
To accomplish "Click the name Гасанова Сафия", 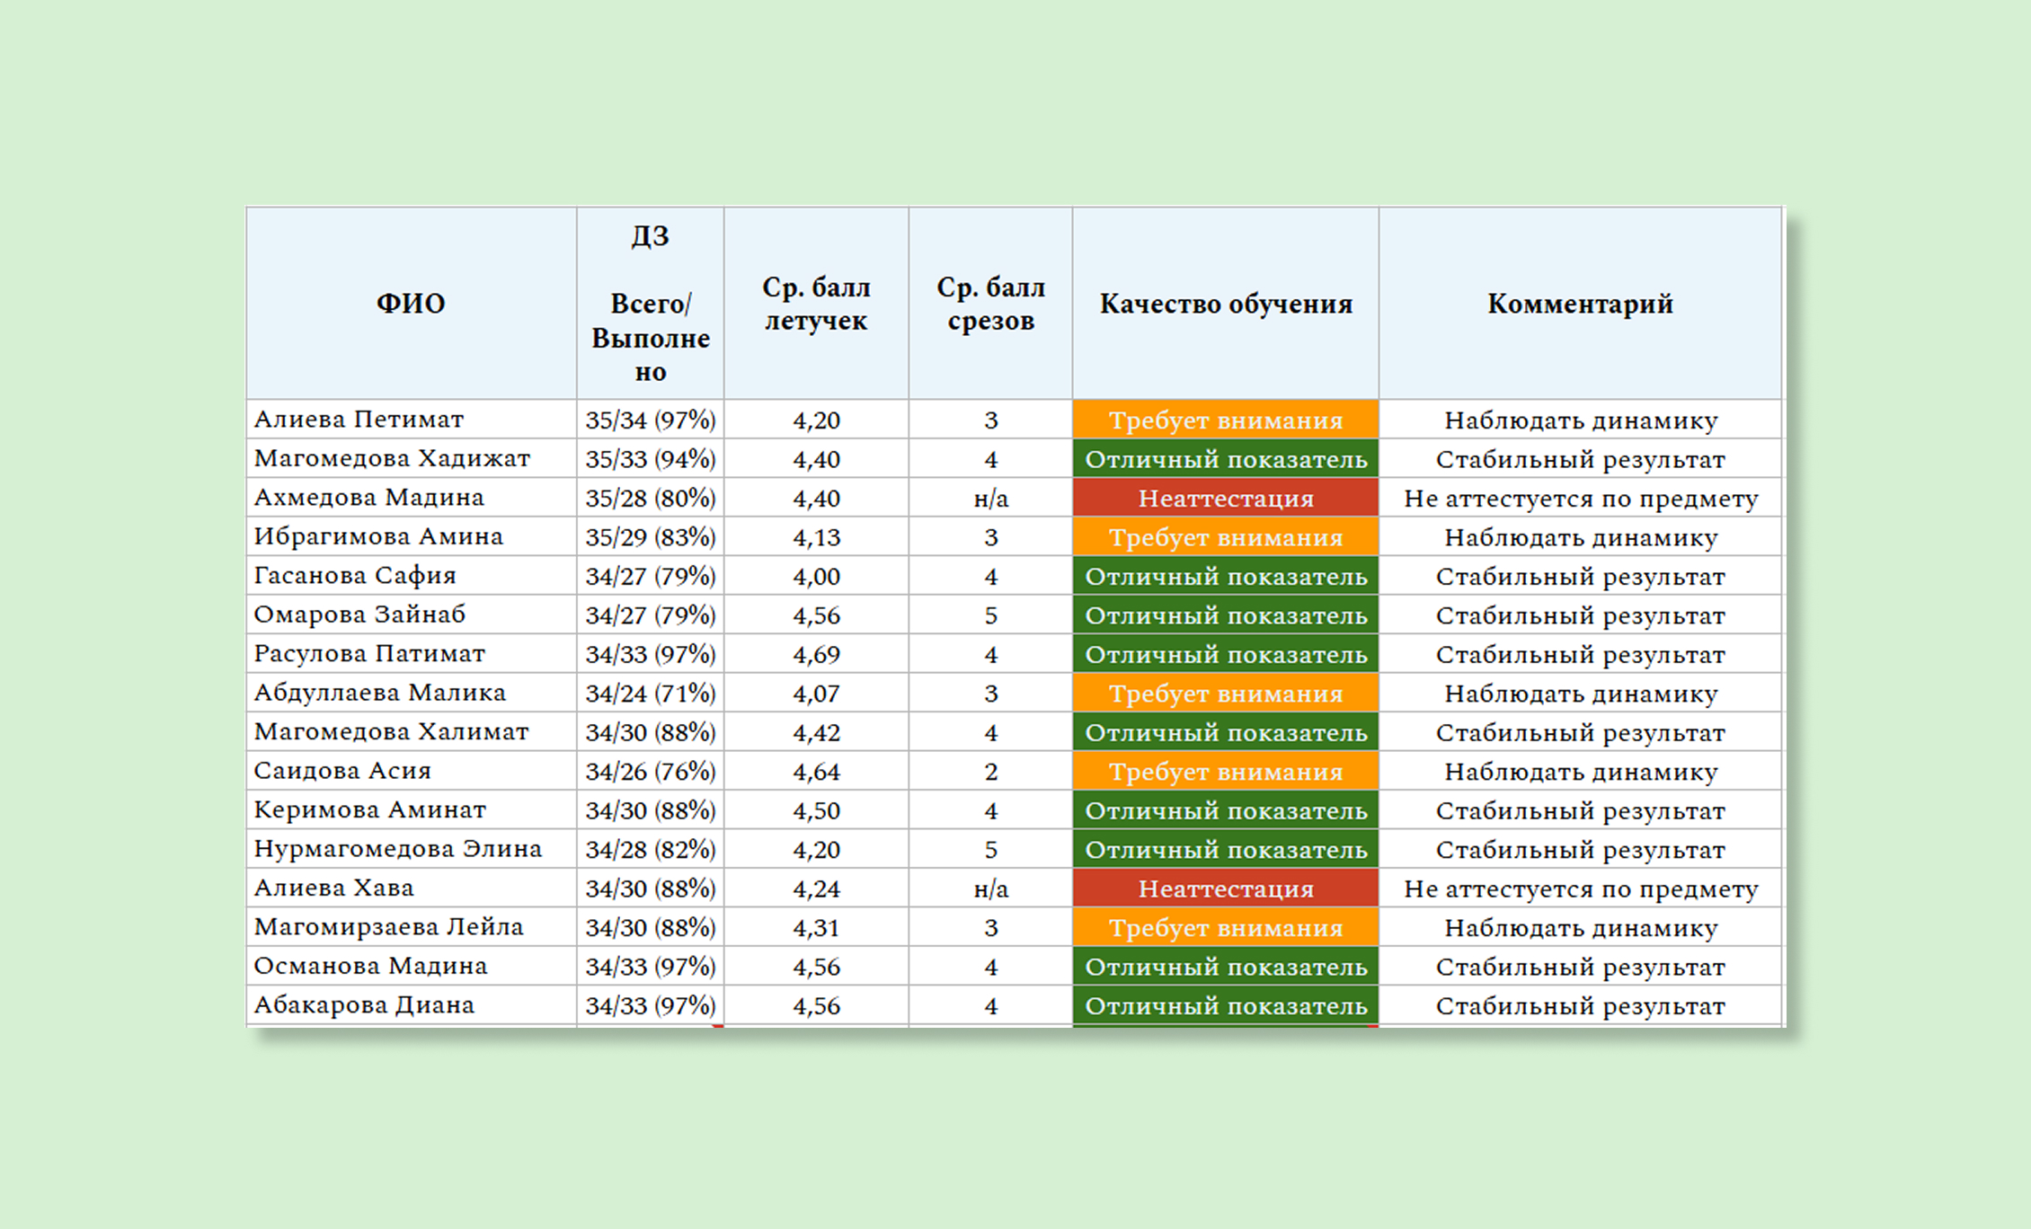I will [355, 575].
